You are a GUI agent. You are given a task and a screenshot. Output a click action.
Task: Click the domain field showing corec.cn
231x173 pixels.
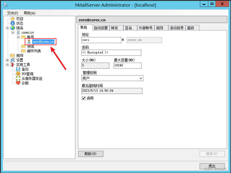144,40
